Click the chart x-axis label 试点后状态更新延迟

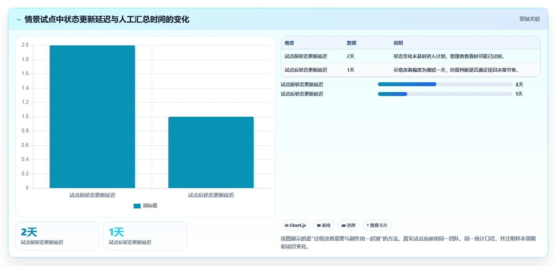coord(211,195)
